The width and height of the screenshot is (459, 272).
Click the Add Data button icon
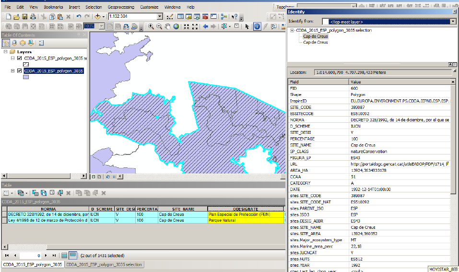98,17
